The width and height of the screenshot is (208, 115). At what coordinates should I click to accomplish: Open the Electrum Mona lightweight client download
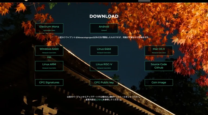pos(49,28)
